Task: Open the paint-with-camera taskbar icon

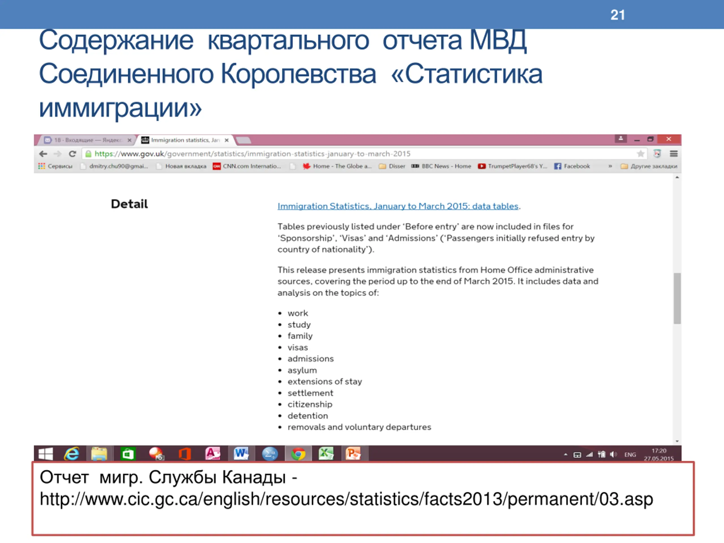Action: click(x=156, y=454)
